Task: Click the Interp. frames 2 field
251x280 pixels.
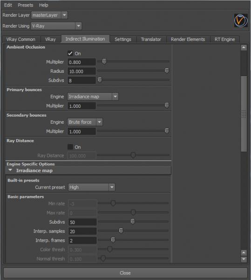Action: click(x=82, y=240)
